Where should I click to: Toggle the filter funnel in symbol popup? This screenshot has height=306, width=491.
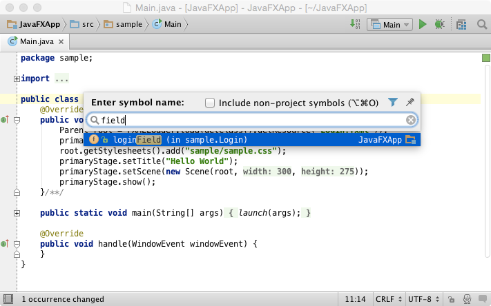pyautogui.click(x=393, y=102)
